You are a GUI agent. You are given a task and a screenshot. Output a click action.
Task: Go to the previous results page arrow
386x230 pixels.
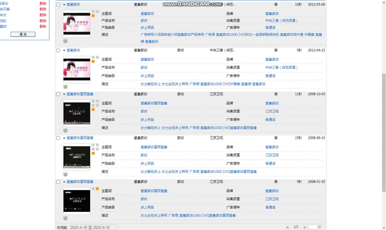coord(287,227)
